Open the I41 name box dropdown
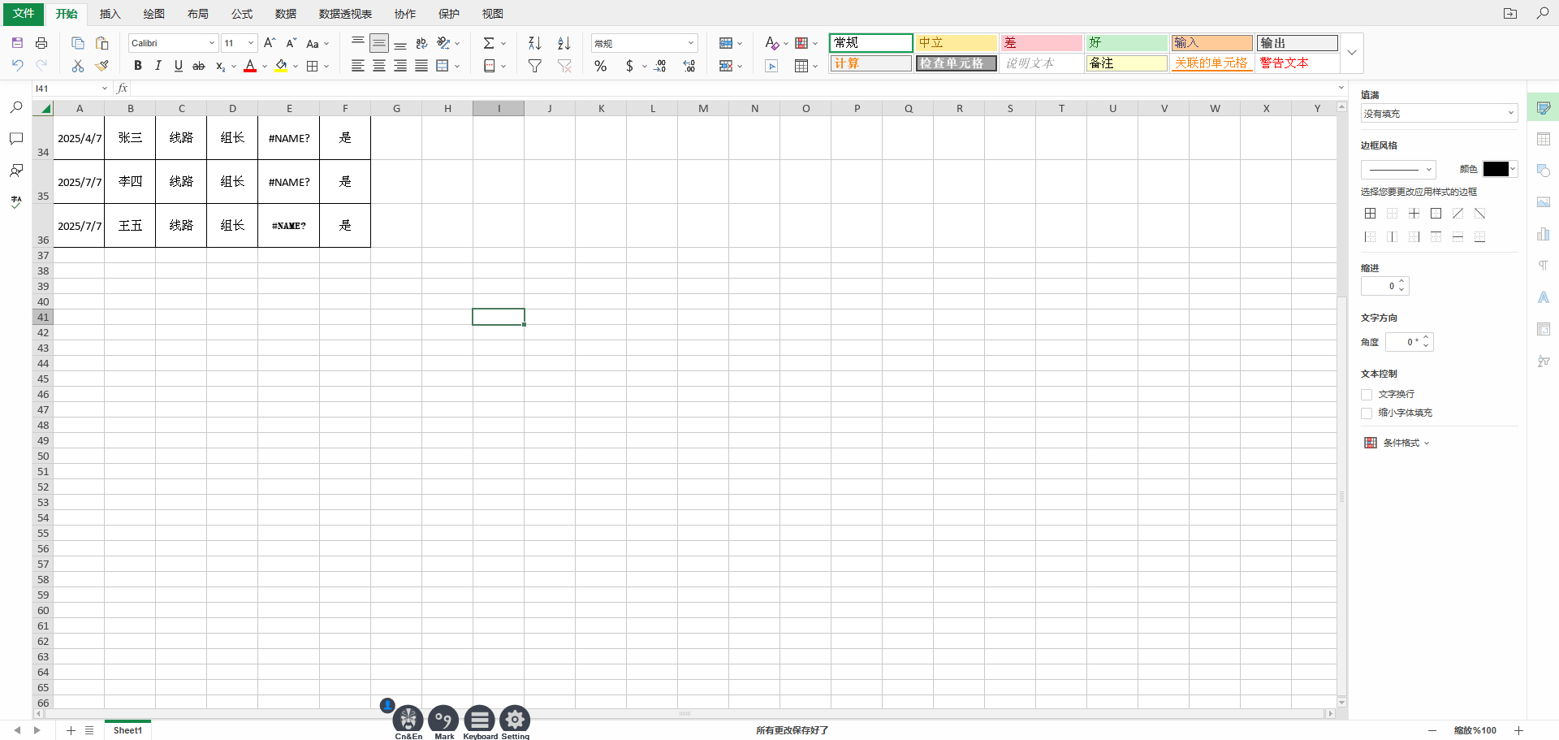Image resolution: width=1559 pixels, height=740 pixels. point(105,89)
